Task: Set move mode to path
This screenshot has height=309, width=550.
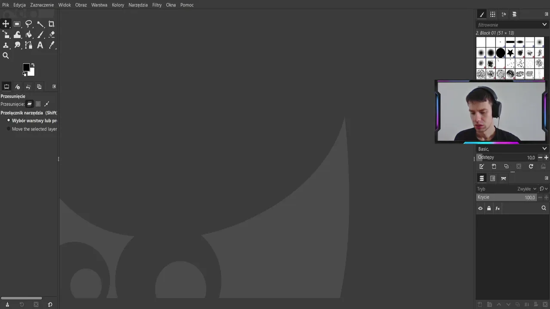Action: (46, 104)
